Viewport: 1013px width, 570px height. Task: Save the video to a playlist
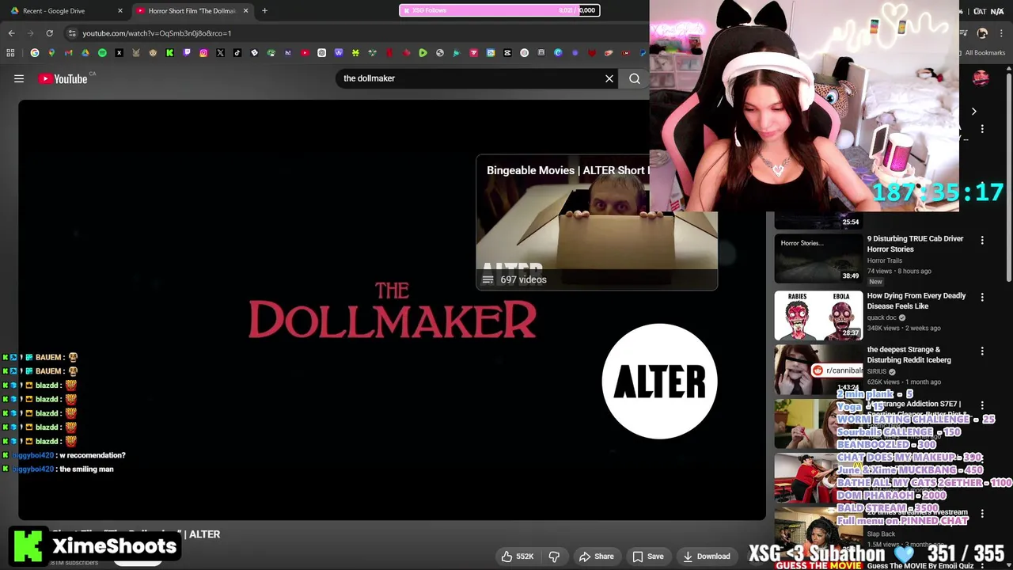click(648, 557)
